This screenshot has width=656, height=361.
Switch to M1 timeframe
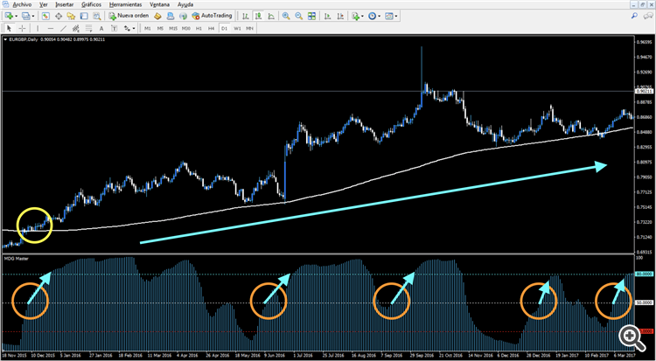[x=147, y=28]
